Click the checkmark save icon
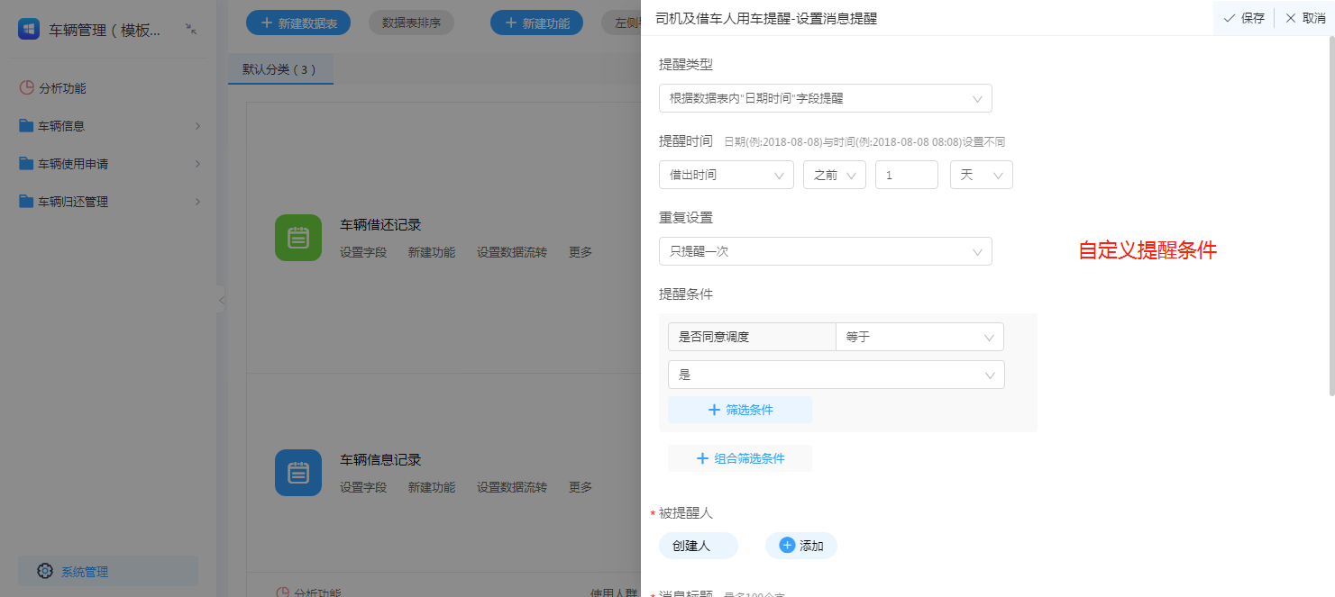 (x=1229, y=18)
